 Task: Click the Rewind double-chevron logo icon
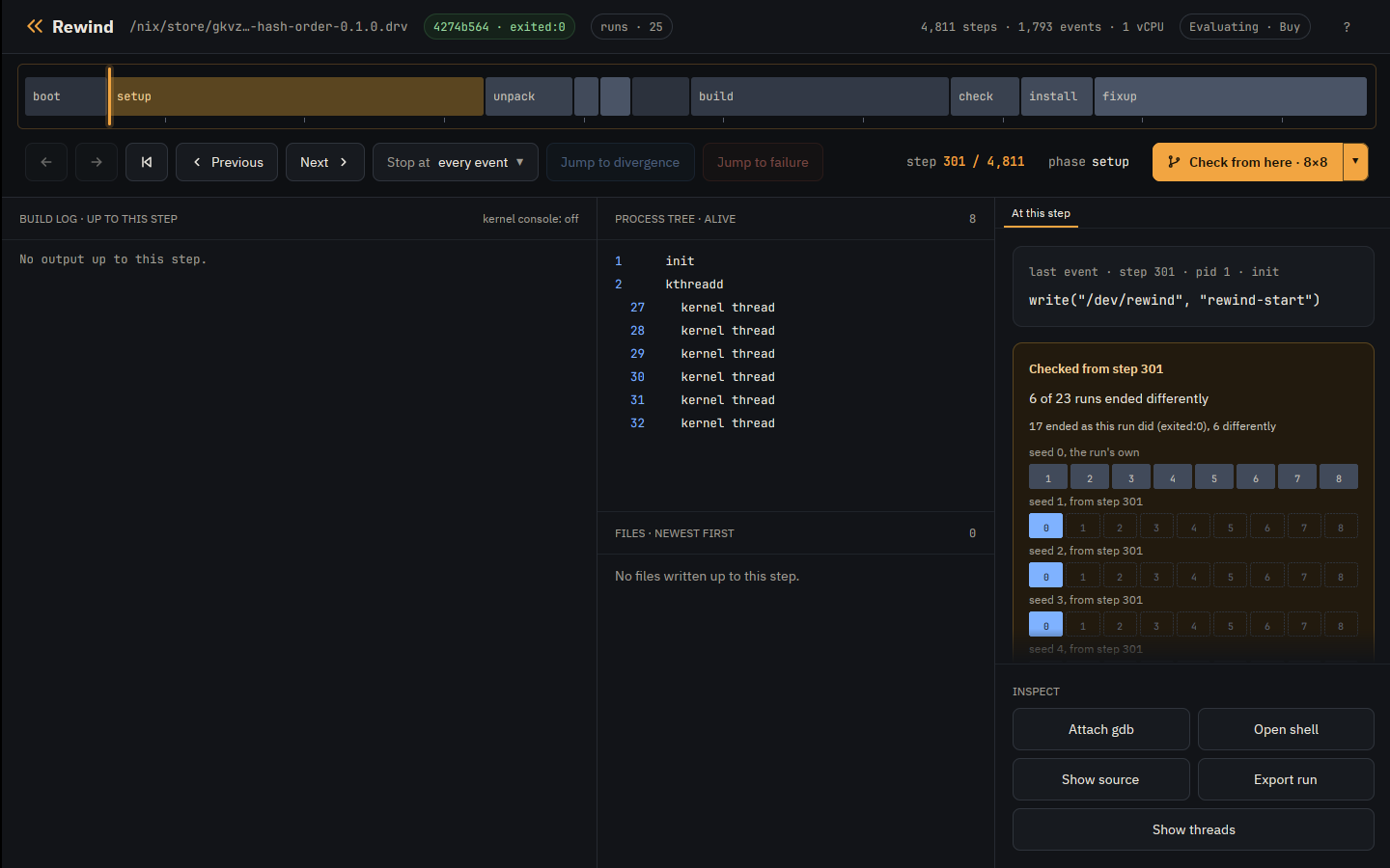tap(35, 26)
